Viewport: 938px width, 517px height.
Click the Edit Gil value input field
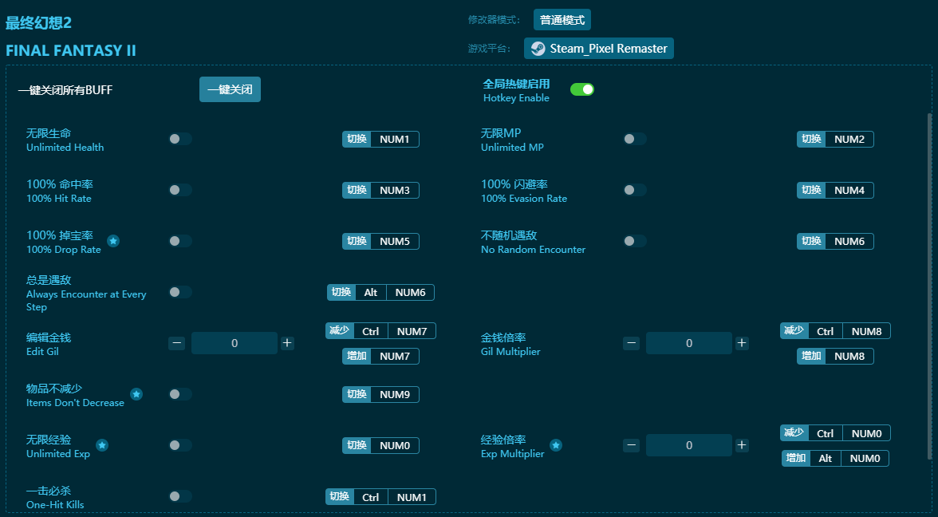pyautogui.click(x=235, y=343)
